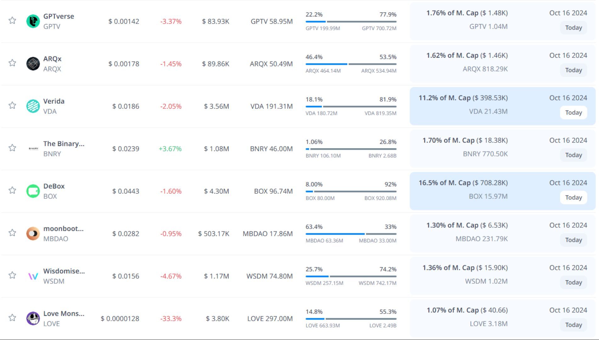Toggle favorite star for Verida
This screenshot has width=599, height=340.
12,106
